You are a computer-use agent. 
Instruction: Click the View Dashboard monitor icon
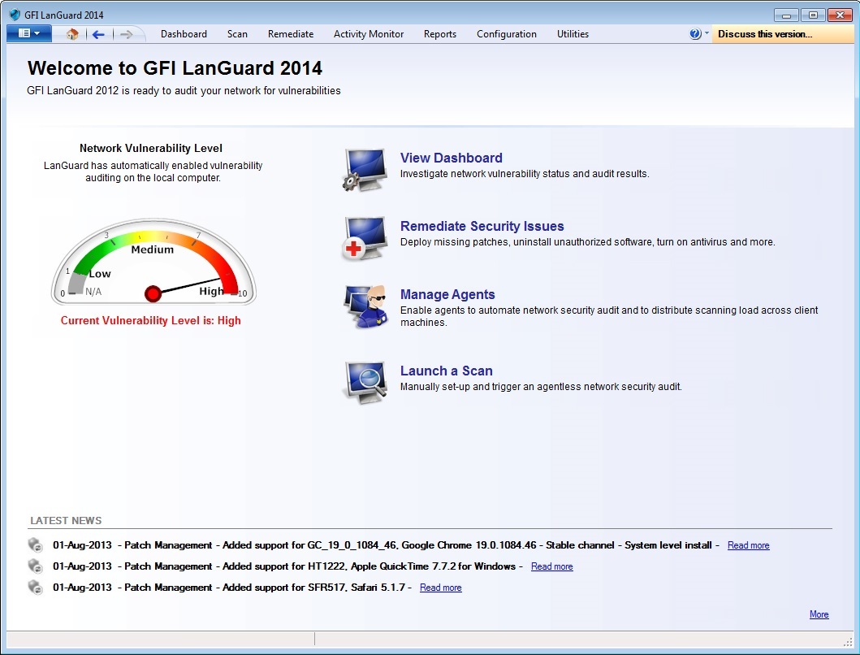(x=364, y=170)
